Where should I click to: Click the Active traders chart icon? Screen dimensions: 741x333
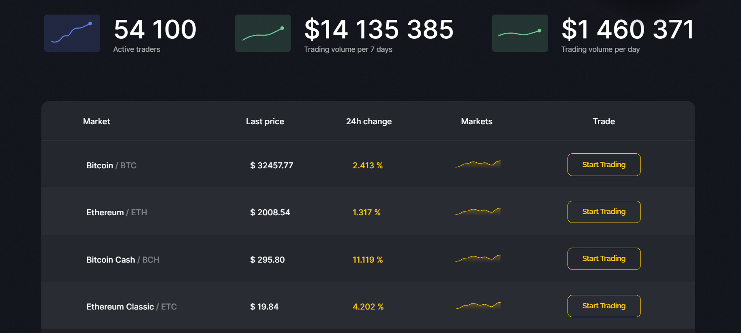[x=72, y=33]
